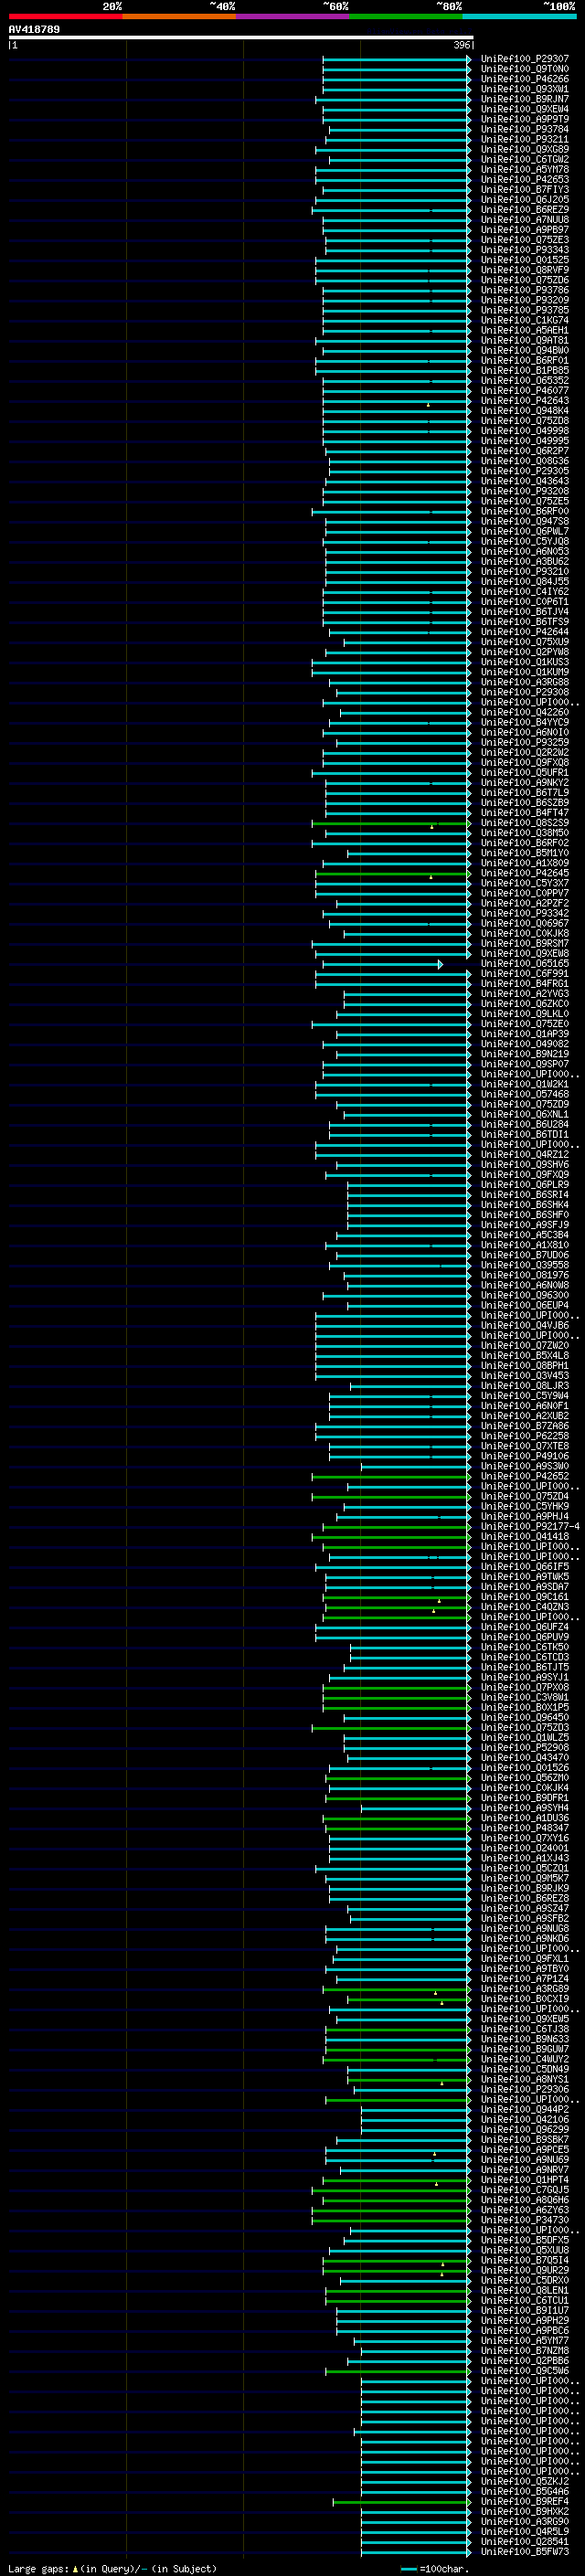Select hit label UniRef100_P42652

coord(525,1476)
